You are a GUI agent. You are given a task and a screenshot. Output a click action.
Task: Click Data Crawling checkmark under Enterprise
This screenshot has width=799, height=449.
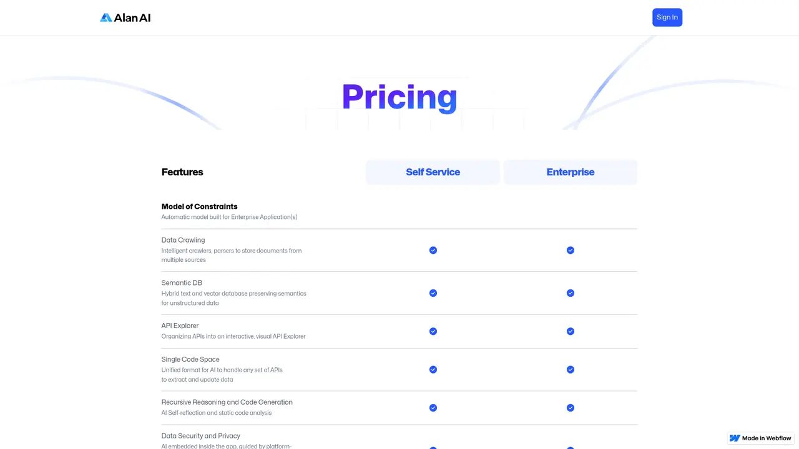click(571, 250)
